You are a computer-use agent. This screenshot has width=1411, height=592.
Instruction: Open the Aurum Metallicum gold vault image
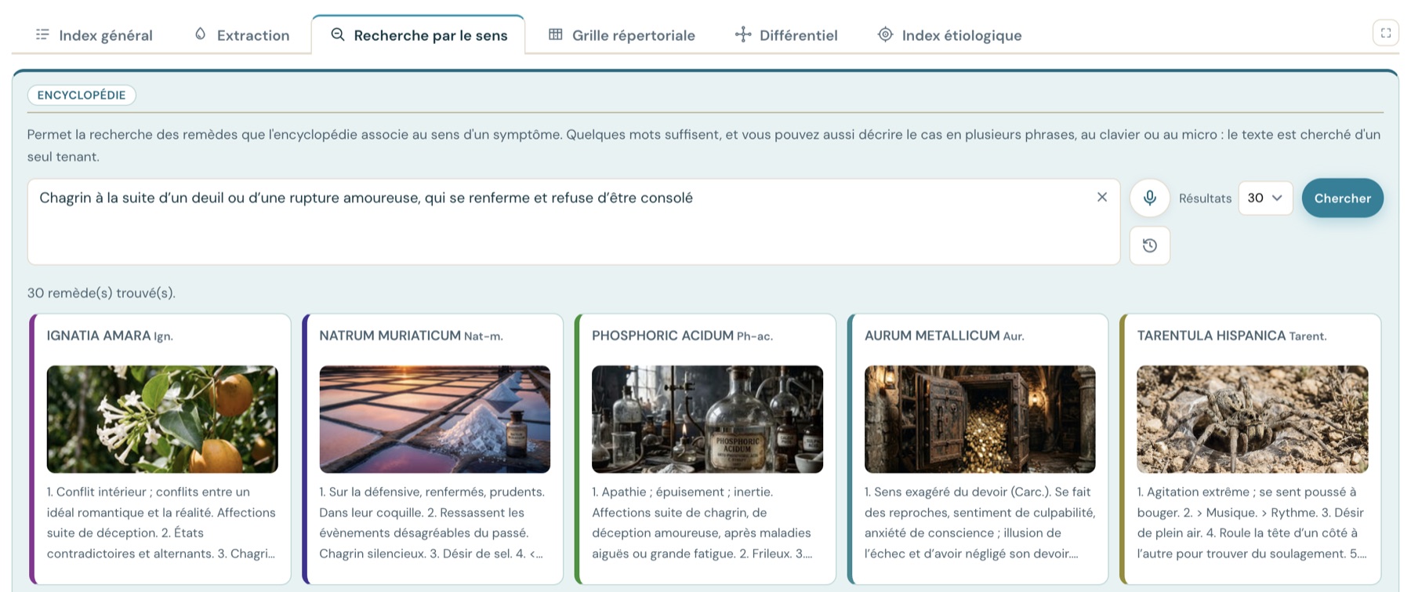980,419
